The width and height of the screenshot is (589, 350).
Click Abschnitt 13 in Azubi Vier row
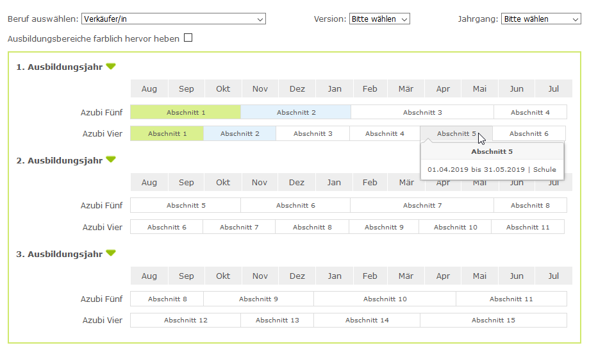point(277,320)
